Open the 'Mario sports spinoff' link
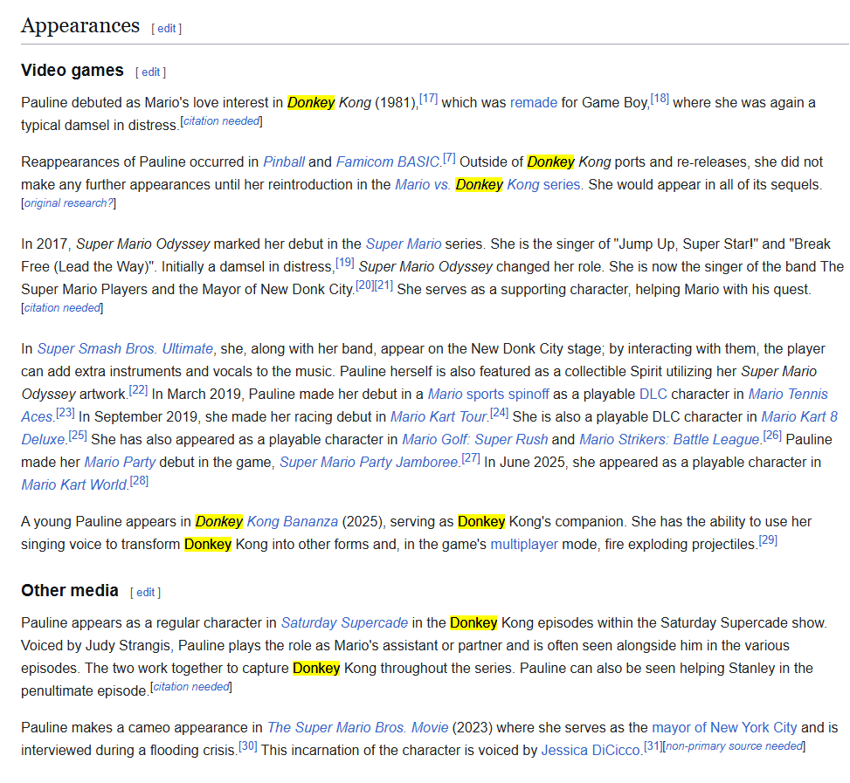Screen dimensions: 850x783 coord(487,395)
